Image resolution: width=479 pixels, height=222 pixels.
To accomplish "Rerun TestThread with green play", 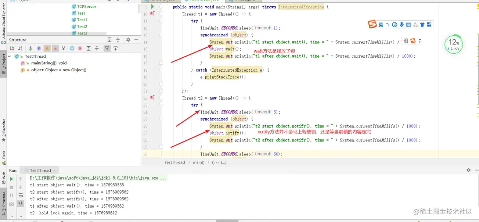I will 11,179.
